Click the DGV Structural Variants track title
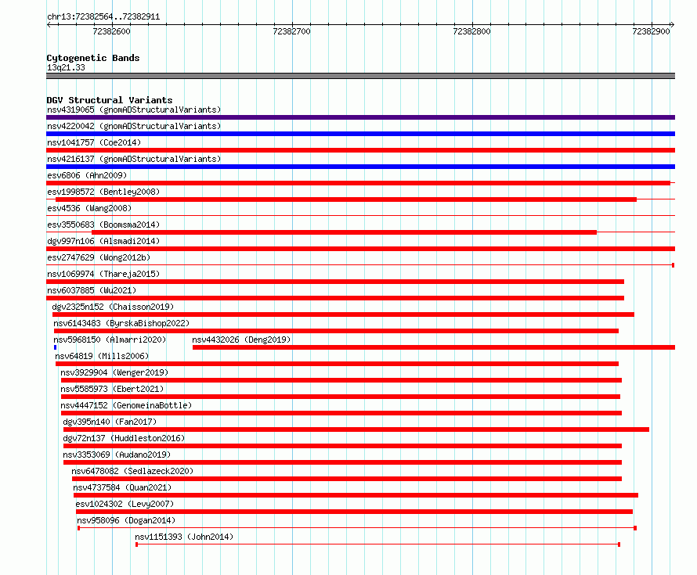This screenshot has height=575, width=697. click(110, 100)
